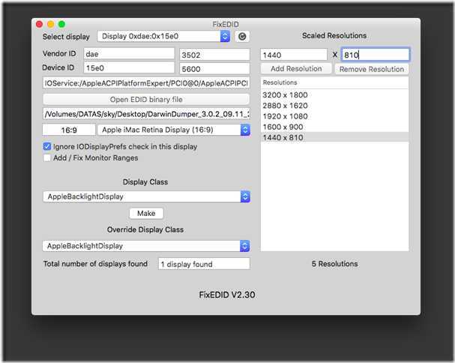This screenshot has height=363, width=455.
Task: Select the 1600 x 900 resolution row
Action: (x=334, y=127)
